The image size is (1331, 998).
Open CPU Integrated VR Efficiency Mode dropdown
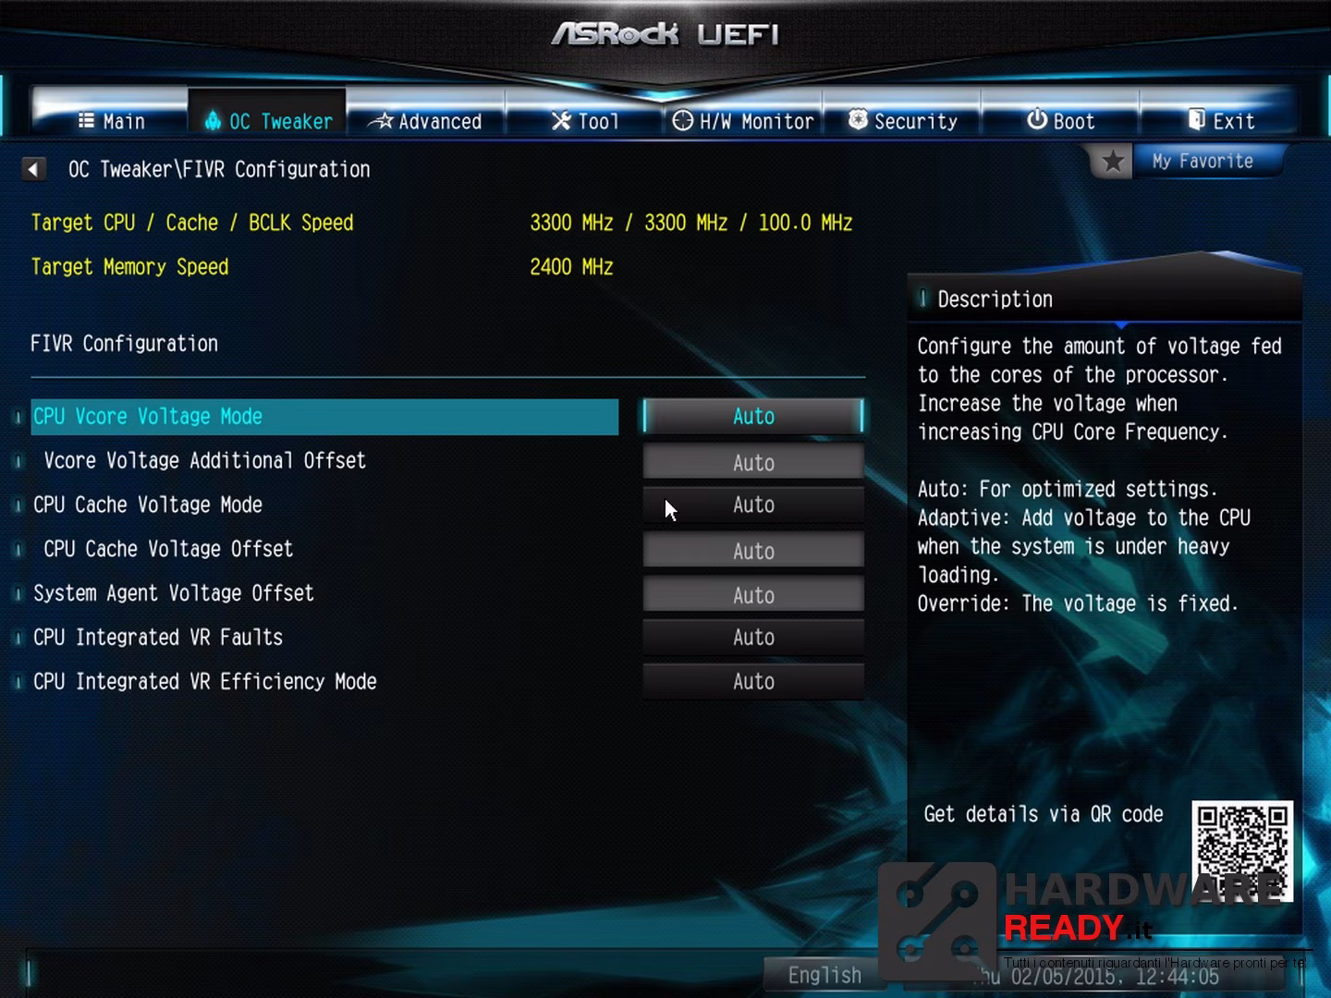pos(753,682)
